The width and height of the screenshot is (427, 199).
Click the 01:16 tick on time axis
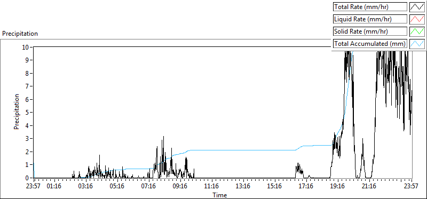(54, 186)
